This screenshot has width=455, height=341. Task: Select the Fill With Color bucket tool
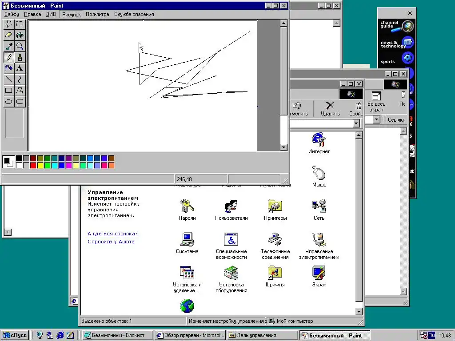(x=20, y=35)
